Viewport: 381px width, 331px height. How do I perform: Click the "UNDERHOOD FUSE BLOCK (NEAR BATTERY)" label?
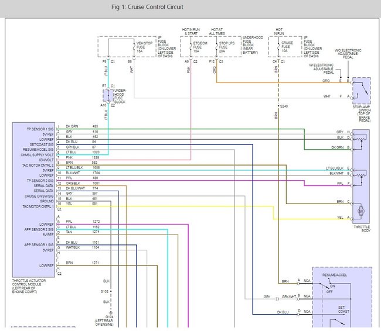pos(253,45)
